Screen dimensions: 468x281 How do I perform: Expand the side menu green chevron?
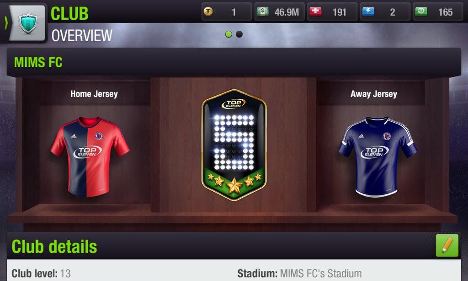point(5,23)
